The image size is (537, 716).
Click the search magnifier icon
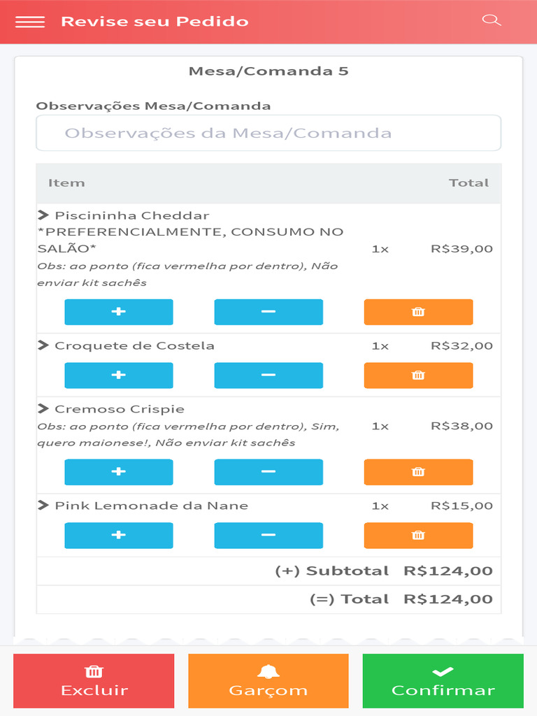tap(492, 20)
